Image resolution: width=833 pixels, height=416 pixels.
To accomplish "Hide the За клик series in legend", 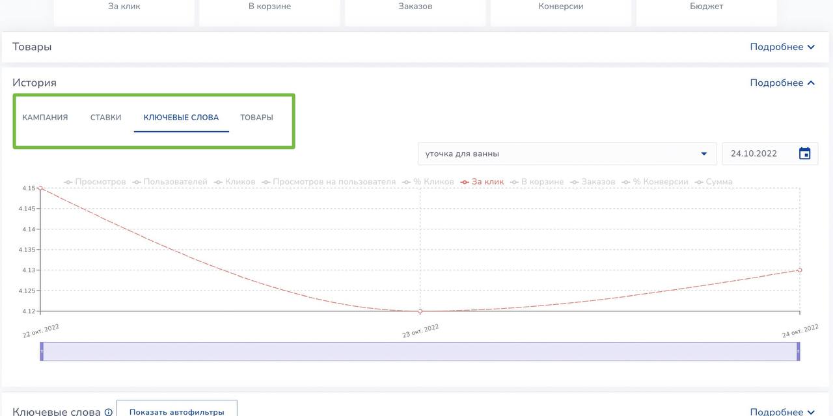I will pos(482,182).
